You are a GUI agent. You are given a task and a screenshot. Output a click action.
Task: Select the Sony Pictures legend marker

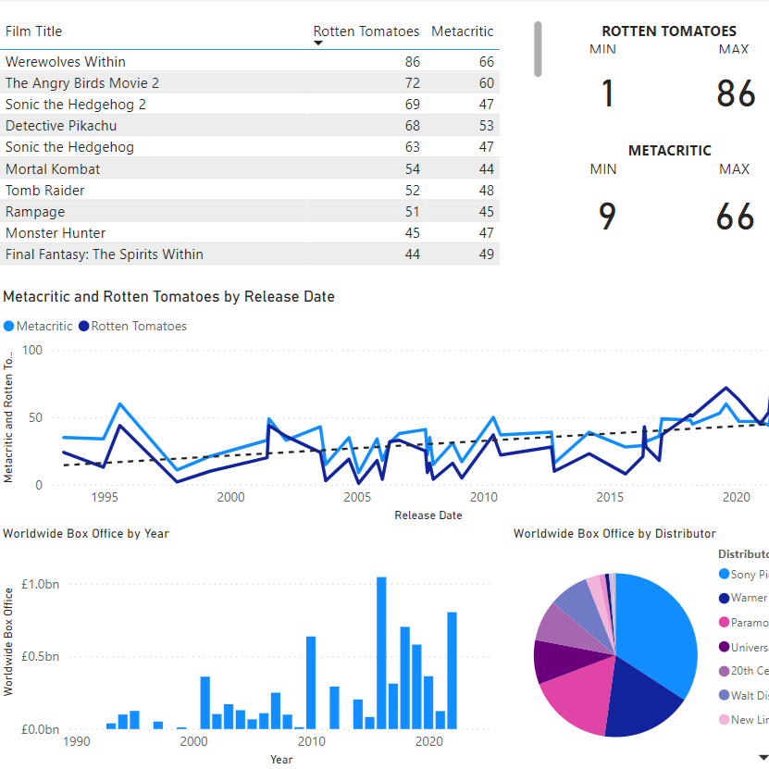724,575
